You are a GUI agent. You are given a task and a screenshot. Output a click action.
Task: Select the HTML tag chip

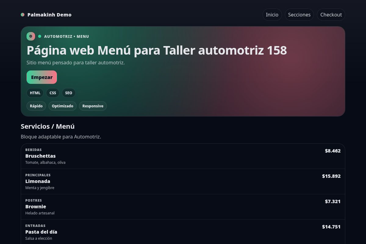pos(35,93)
